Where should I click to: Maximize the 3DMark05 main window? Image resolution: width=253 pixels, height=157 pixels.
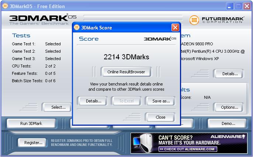tap(238, 6)
